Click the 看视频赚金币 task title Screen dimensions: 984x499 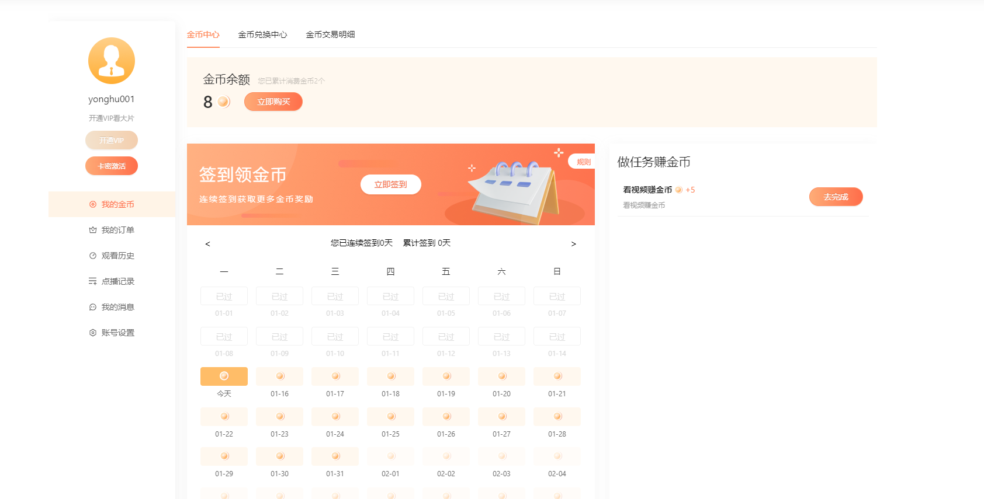pos(647,190)
